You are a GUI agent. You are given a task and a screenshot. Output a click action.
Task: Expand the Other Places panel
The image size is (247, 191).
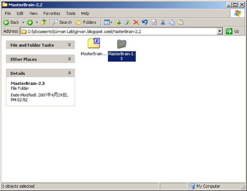tap(40, 59)
